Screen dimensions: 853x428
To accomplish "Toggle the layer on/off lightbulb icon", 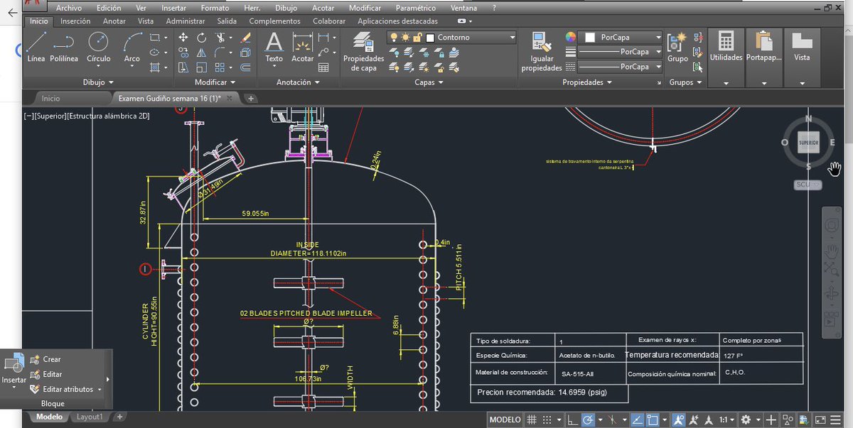I will click(392, 37).
